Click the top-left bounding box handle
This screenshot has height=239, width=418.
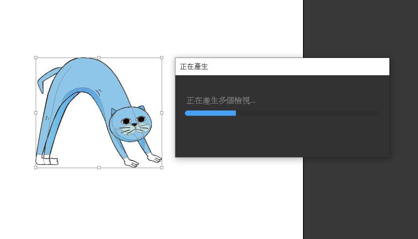click(36, 58)
